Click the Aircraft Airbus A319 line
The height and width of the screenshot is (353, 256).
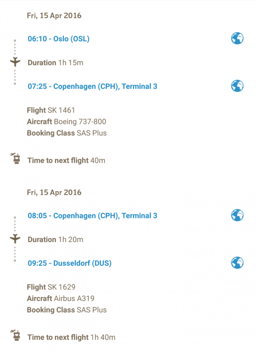60,299
